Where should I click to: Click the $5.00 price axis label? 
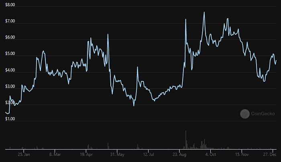pyautogui.click(x=10, y=54)
